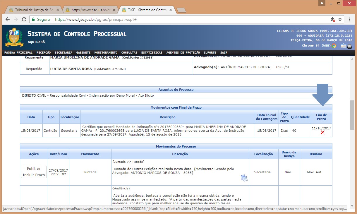The height and width of the screenshot is (214, 357).
Task: Expand the Estatísticas menu
Action: click(x=152, y=53)
